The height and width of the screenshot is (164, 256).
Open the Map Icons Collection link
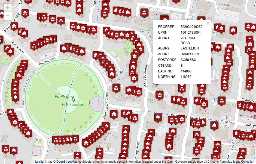240,162
